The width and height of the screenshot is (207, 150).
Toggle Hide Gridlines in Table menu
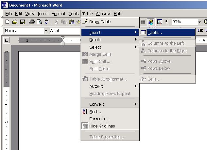pos(102,126)
